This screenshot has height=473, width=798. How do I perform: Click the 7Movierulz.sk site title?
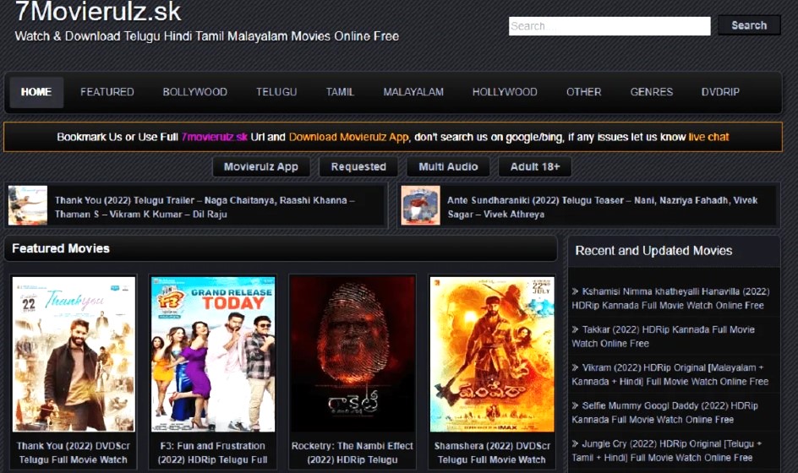(x=98, y=11)
